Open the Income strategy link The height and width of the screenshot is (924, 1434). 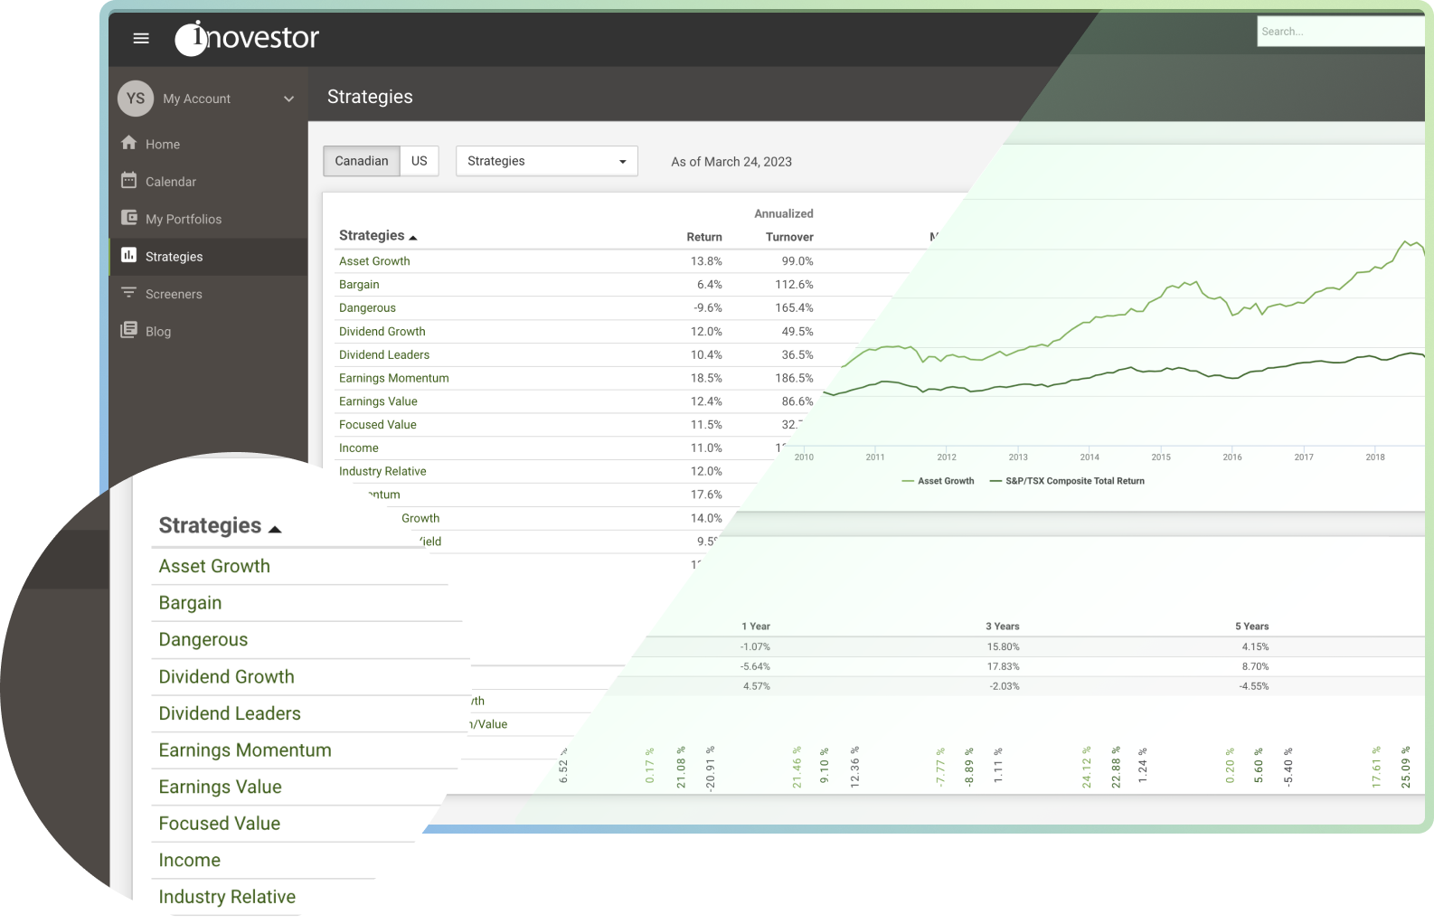tap(359, 448)
